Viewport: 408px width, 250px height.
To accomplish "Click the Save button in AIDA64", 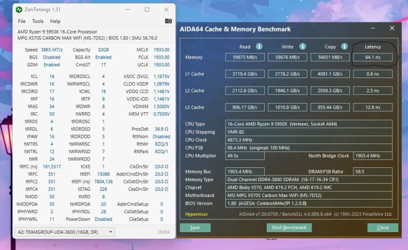I will pyautogui.click(x=195, y=228).
